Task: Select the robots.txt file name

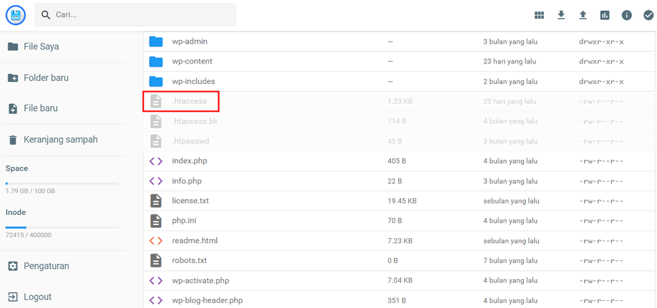Action: [x=189, y=261]
